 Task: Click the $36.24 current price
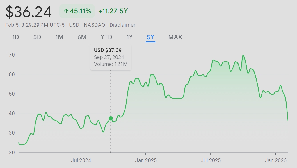pyautogui.click(x=29, y=12)
